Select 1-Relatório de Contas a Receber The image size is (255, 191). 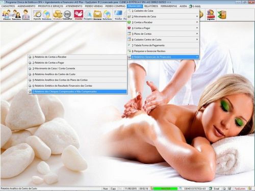[78, 57]
